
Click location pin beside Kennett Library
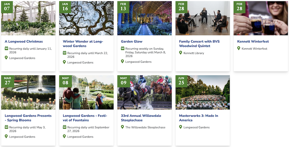click(x=181, y=53)
